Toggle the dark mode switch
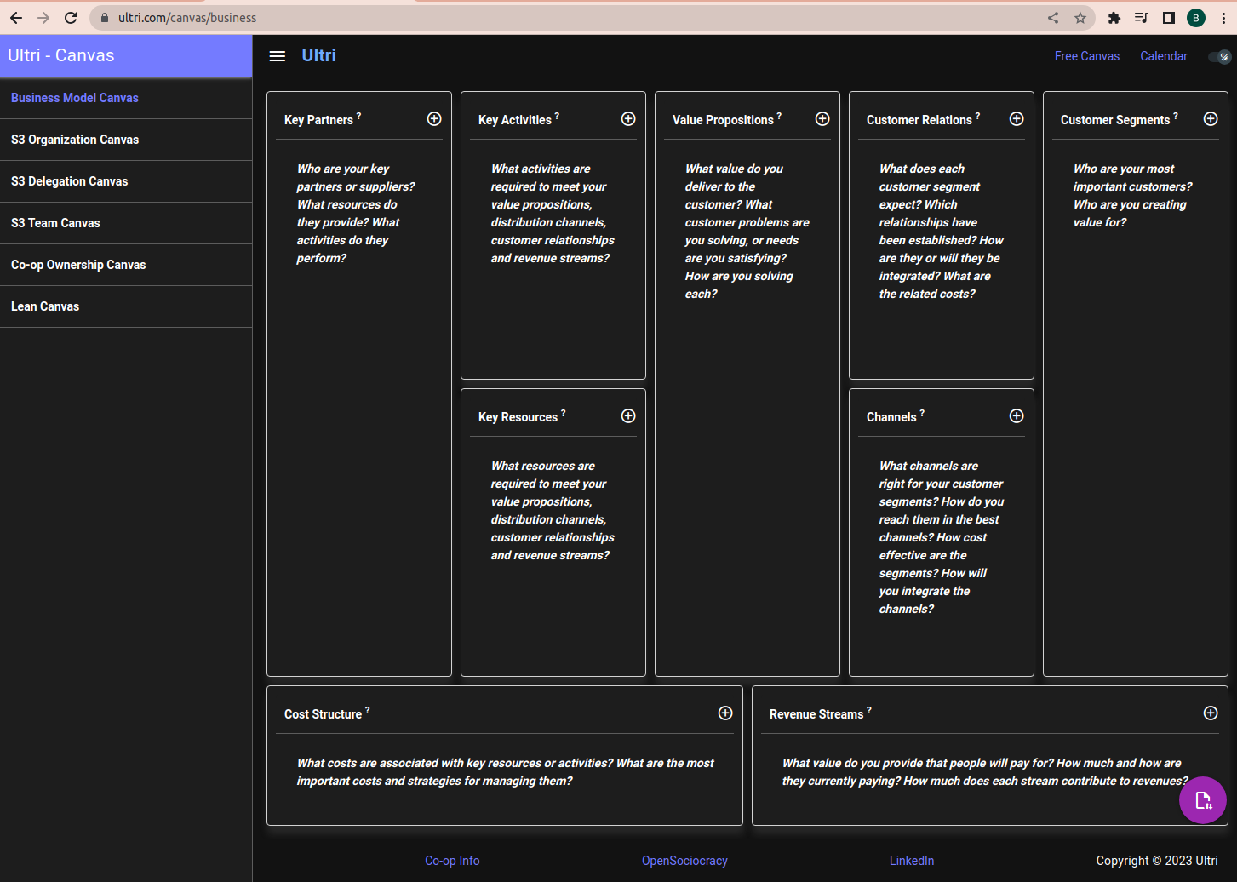1237x882 pixels. tap(1220, 57)
